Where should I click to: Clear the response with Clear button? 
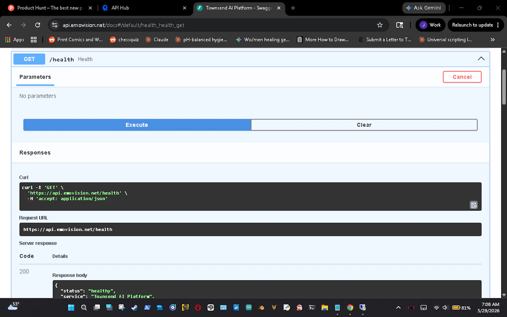point(364,125)
